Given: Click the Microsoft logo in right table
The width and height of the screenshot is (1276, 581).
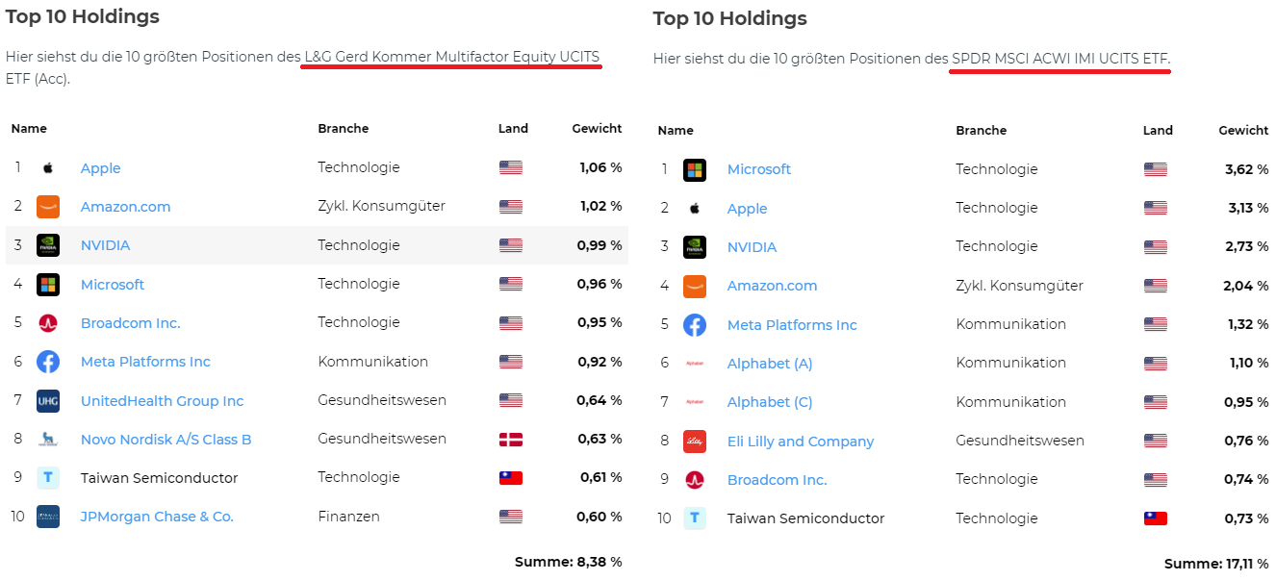Looking at the screenshot, I should [x=695, y=170].
